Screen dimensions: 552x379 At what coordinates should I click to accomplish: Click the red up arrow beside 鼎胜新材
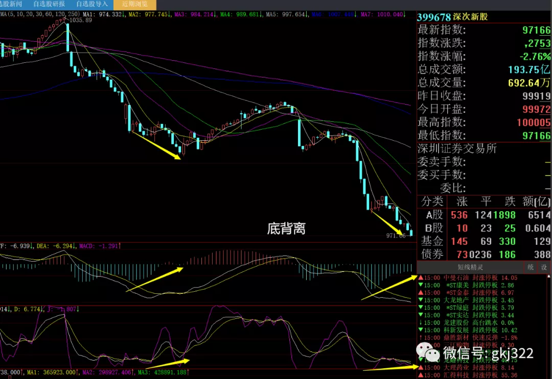(421, 338)
